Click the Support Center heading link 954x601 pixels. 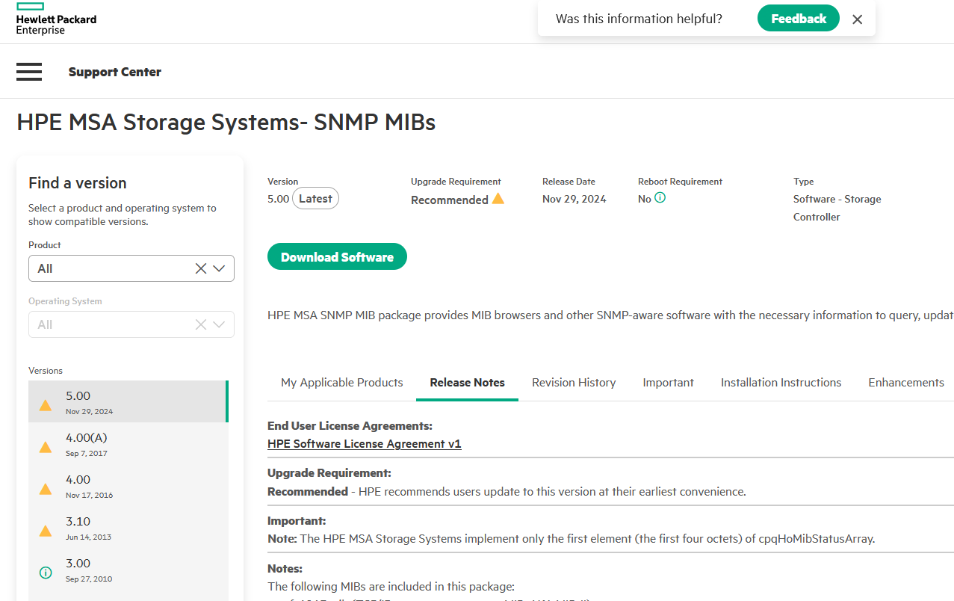(x=115, y=72)
